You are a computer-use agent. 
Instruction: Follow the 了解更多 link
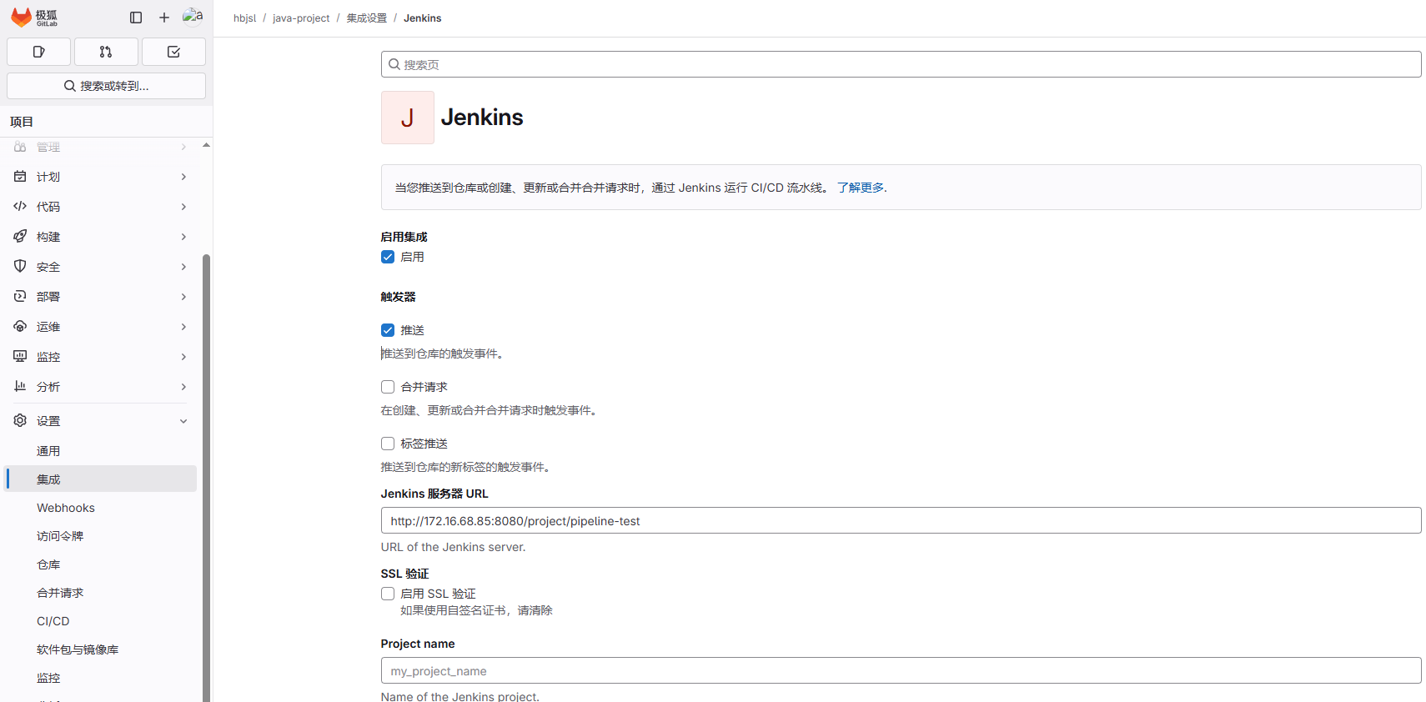861,188
